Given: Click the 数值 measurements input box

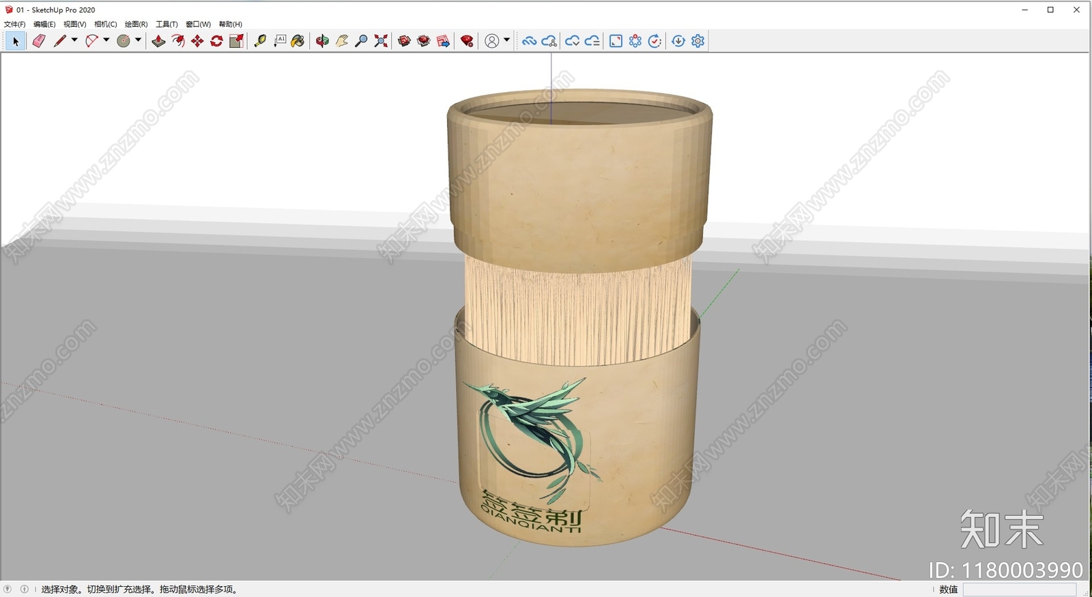Looking at the screenshot, I should click(1020, 589).
